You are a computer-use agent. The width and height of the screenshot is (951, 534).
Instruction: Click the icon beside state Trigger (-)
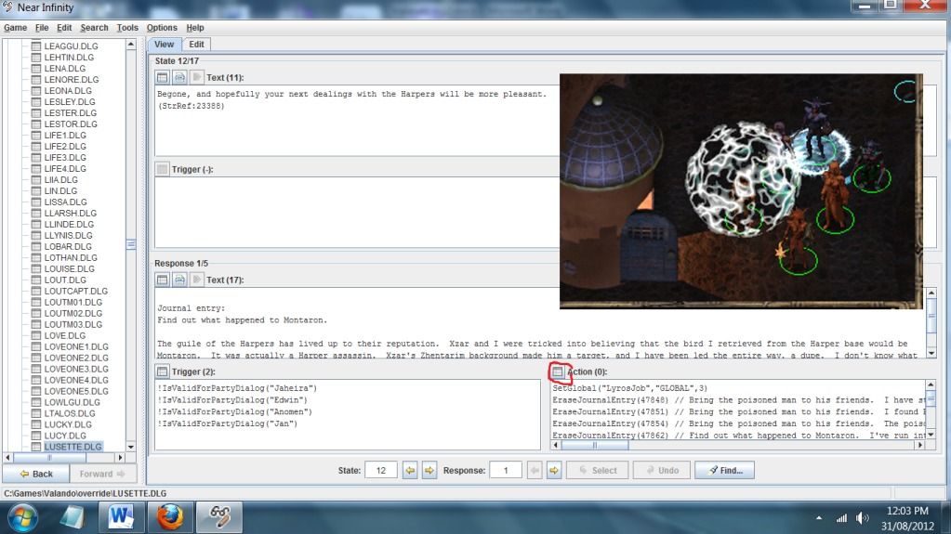pyautogui.click(x=163, y=169)
